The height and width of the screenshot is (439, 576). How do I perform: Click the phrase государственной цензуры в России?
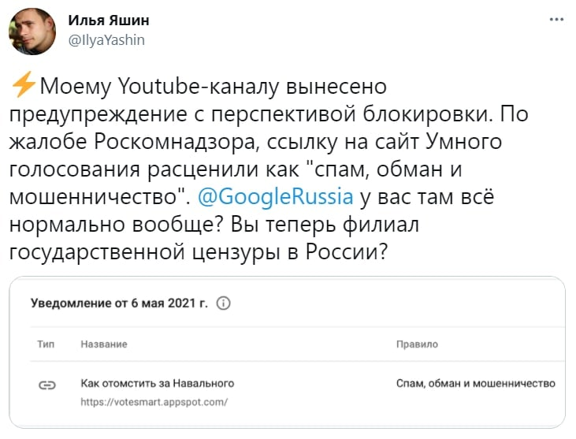click(199, 252)
